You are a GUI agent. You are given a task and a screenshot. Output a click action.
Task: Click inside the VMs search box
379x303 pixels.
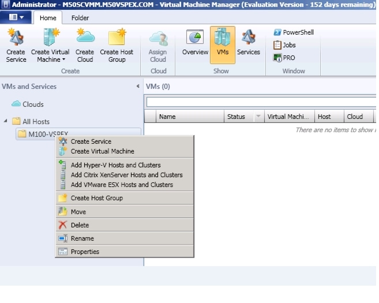click(x=261, y=102)
